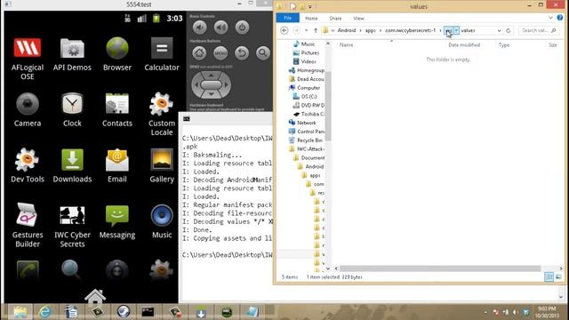Tap the emulator home launcher icon

pos(95,296)
